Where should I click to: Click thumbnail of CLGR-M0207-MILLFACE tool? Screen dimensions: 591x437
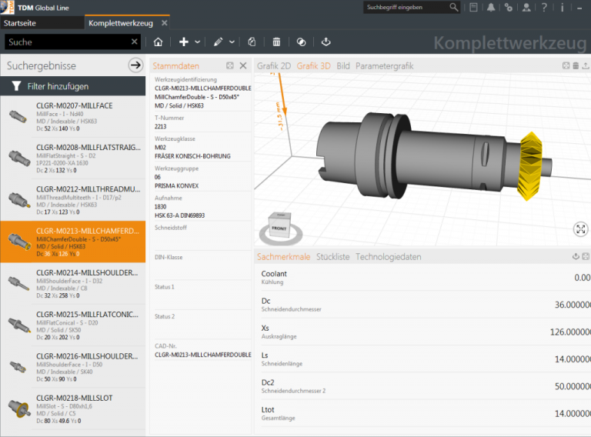tap(18, 116)
